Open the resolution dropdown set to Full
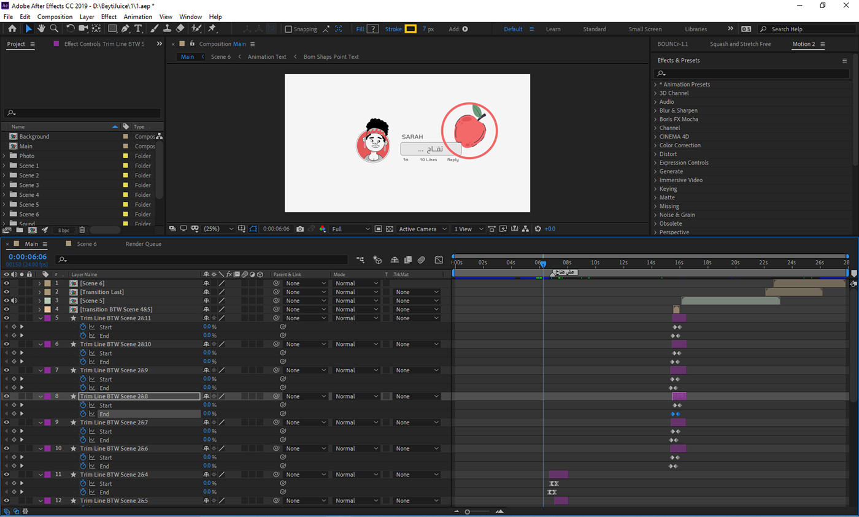 click(351, 229)
